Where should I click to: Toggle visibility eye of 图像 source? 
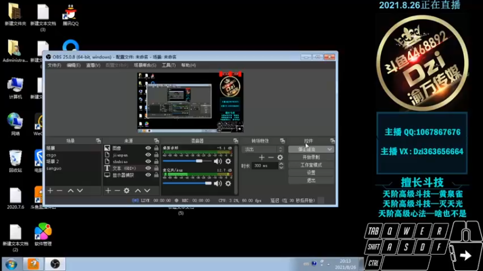148,148
